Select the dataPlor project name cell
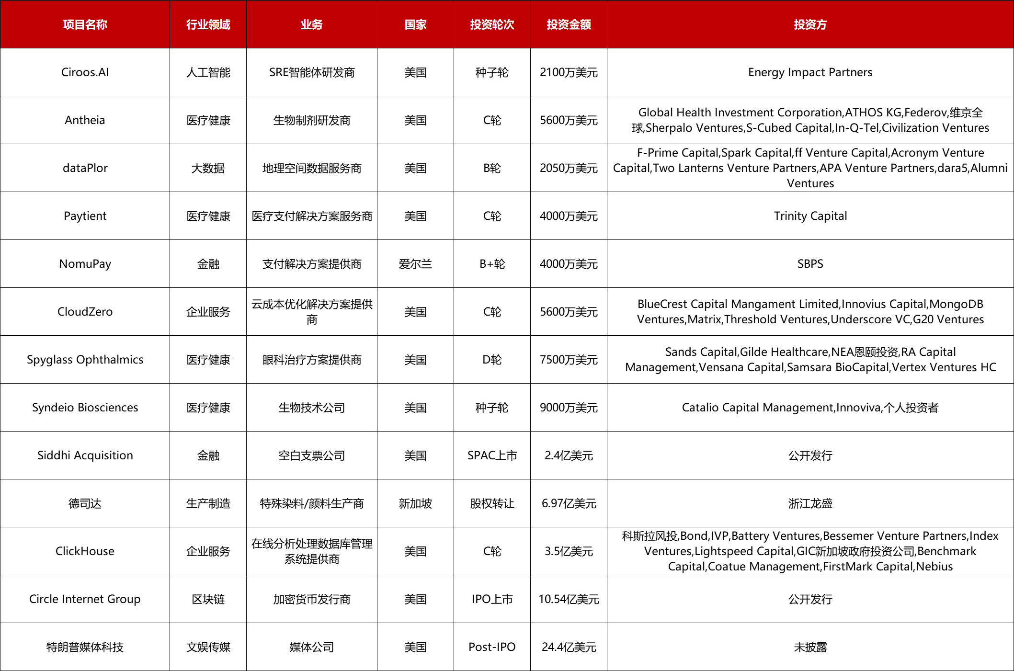 85,168
